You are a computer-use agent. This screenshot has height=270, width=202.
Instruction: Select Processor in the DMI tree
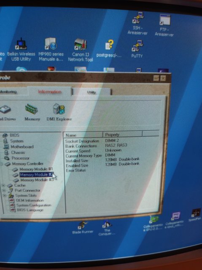click(21, 158)
